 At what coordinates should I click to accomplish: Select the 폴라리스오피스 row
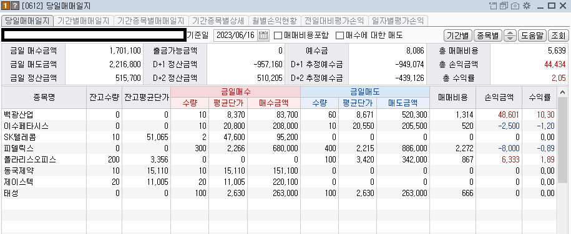tap(280, 159)
